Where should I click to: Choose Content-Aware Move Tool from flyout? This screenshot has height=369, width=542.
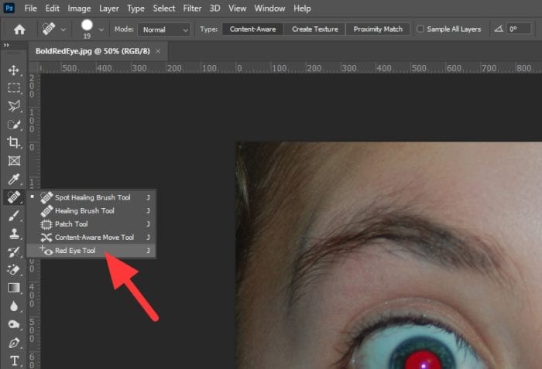pos(91,237)
